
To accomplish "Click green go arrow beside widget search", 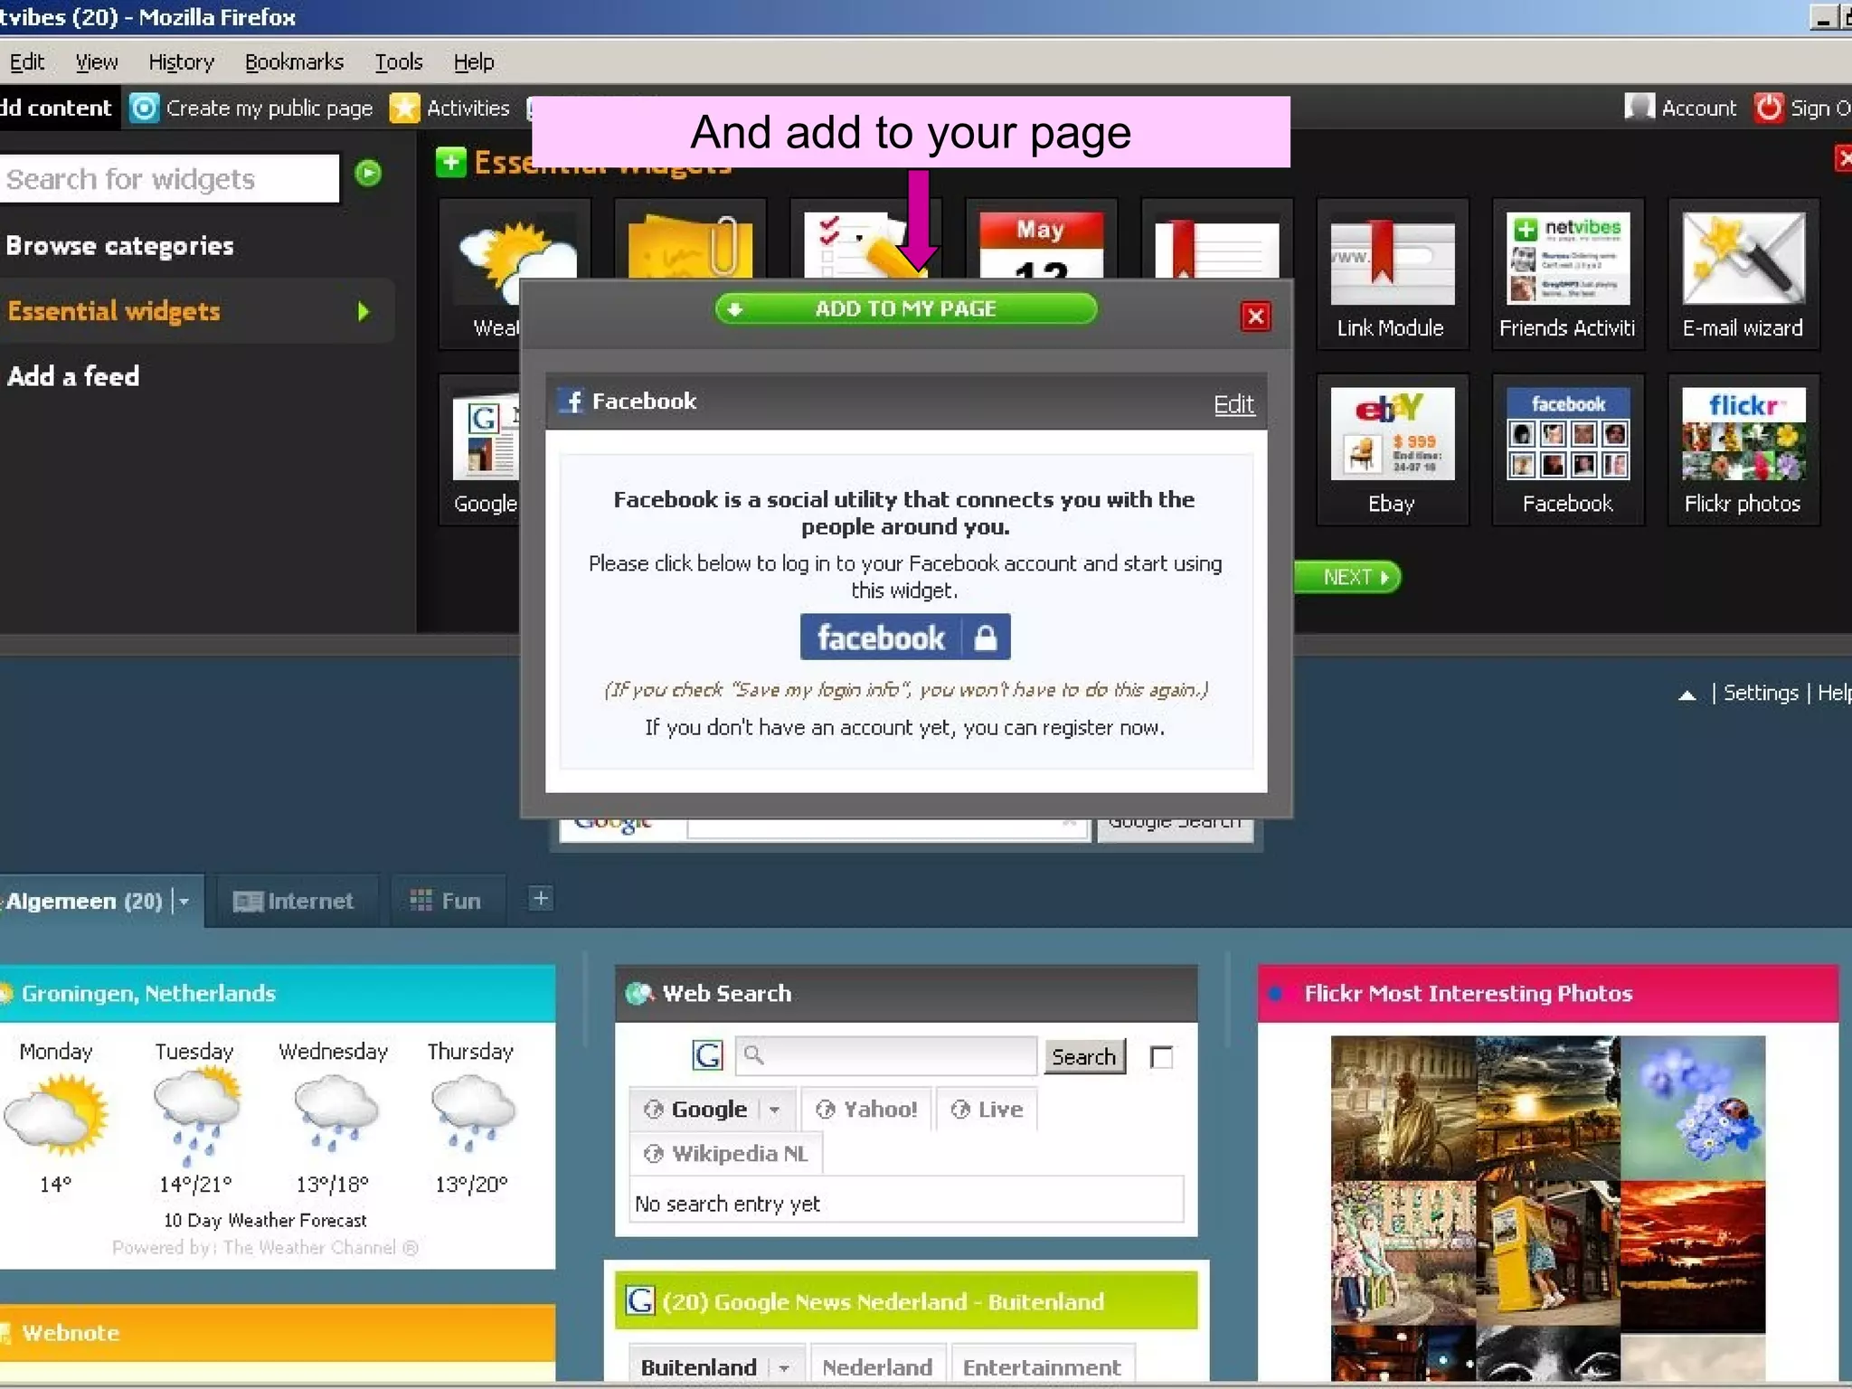I will [x=368, y=173].
